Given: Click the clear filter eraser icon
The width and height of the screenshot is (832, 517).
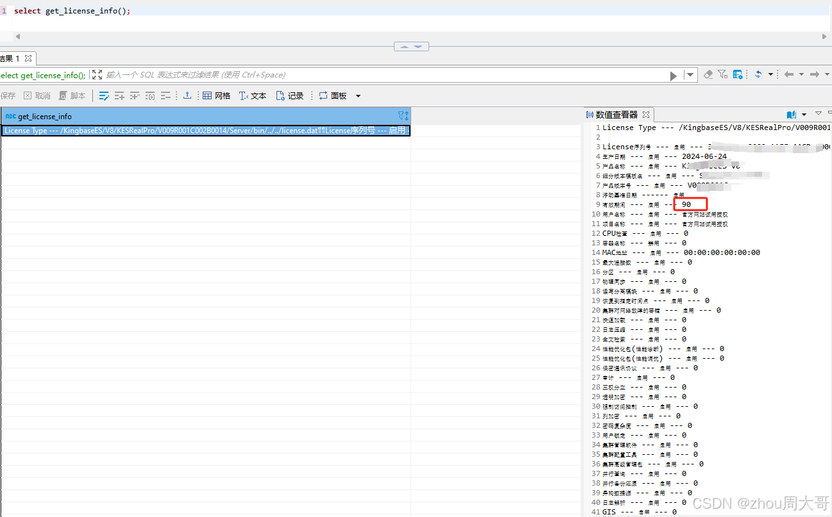Looking at the screenshot, I should click(x=708, y=74).
